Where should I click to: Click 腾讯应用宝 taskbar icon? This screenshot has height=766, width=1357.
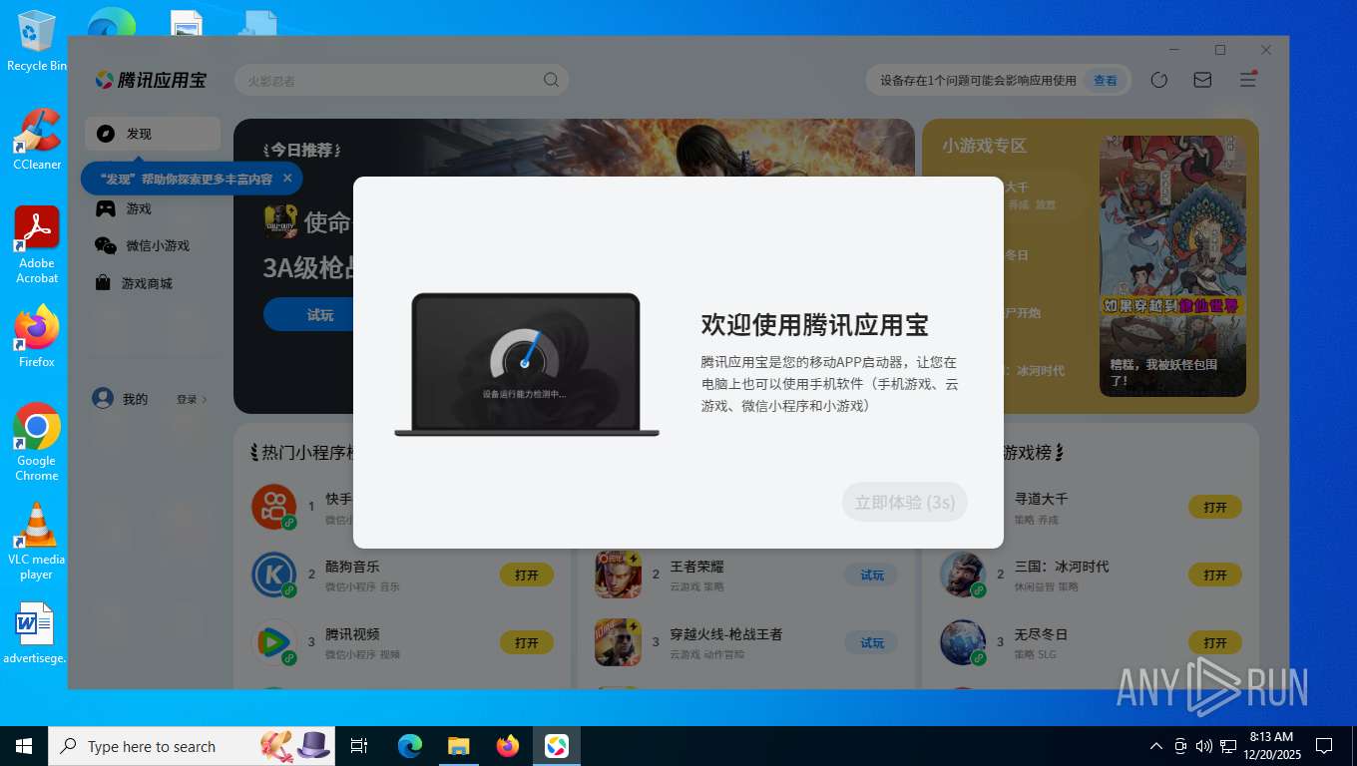557,746
